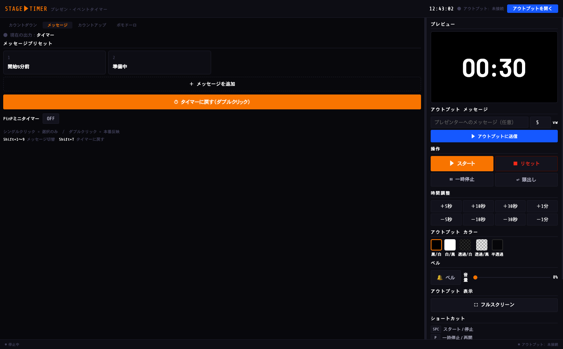Subtract 30 seconds with －30秒
The height and width of the screenshot is (349, 563).
click(x=510, y=220)
